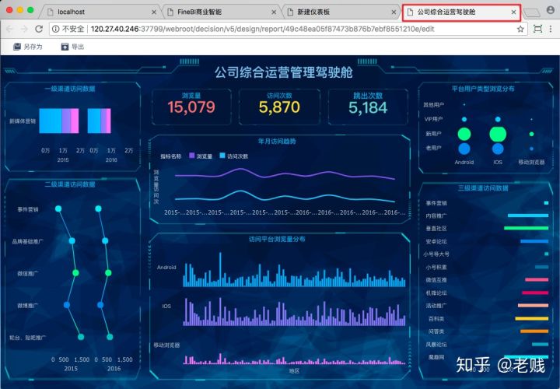Click the 机锋论坛 magenta bar
The width and height of the screenshot is (560, 389).
pyautogui.click(x=535, y=293)
